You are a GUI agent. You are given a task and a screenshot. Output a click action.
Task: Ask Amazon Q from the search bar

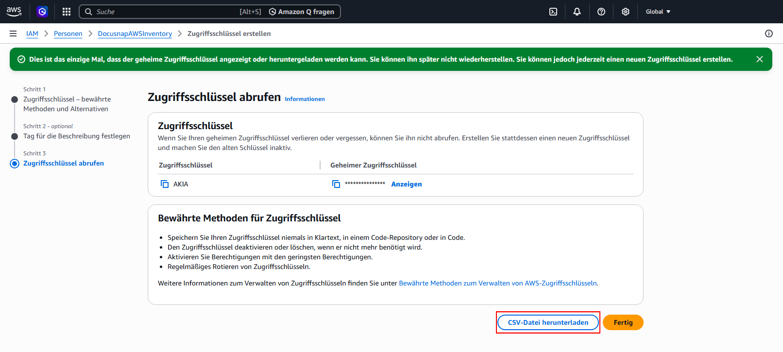point(302,12)
